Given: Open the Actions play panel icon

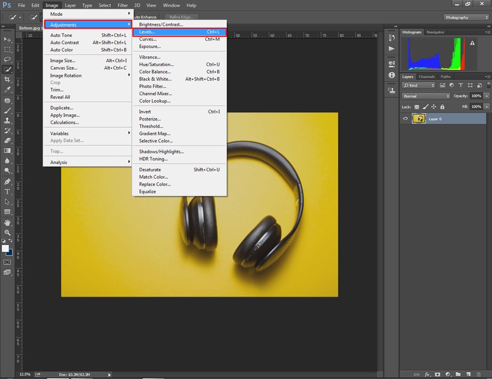Looking at the screenshot, I should tap(392, 49).
